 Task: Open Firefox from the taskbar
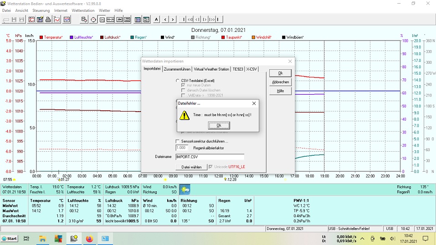[x=89, y=238]
